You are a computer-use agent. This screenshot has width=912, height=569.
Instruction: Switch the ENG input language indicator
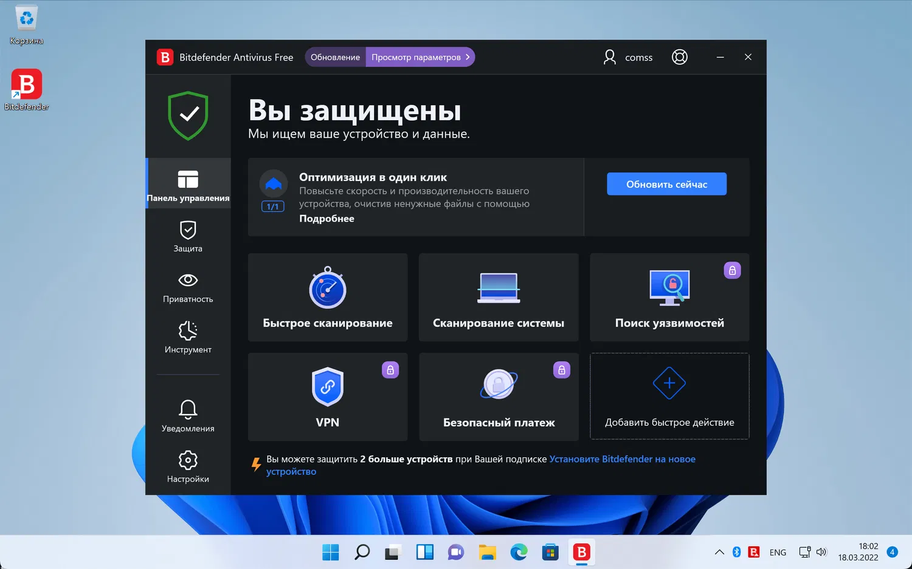pyautogui.click(x=778, y=553)
